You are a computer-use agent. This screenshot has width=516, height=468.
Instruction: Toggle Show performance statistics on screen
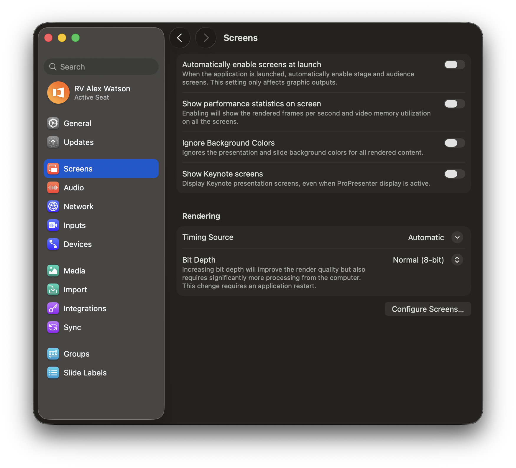(454, 104)
